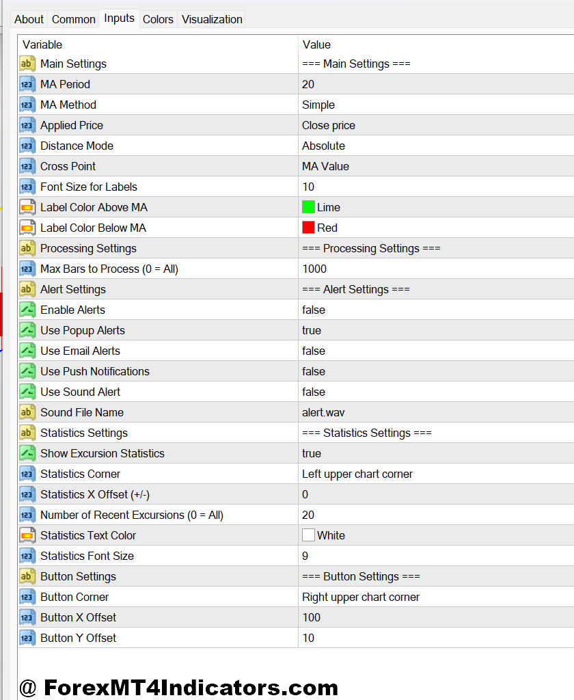The height and width of the screenshot is (700, 574).
Task: Open the MA Method Simple value dropdown
Action: pyautogui.click(x=436, y=105)
